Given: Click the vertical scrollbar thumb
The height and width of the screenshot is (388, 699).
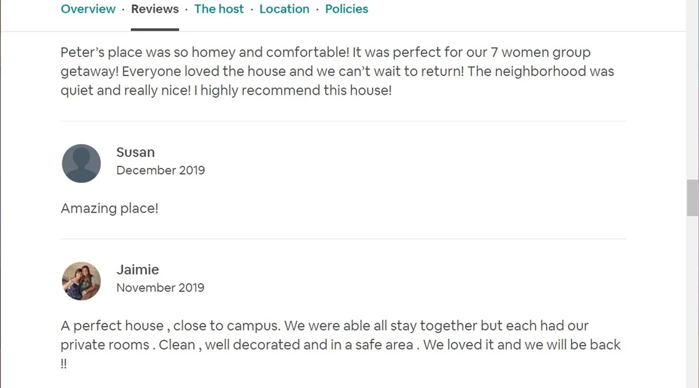Looking at the screenshot, I should tap(692, 197).
